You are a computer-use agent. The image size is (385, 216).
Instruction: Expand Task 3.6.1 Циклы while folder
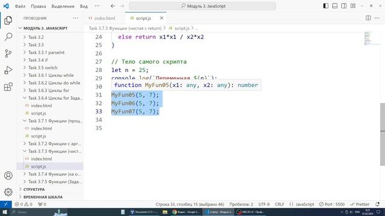click(x=50, y=75)
